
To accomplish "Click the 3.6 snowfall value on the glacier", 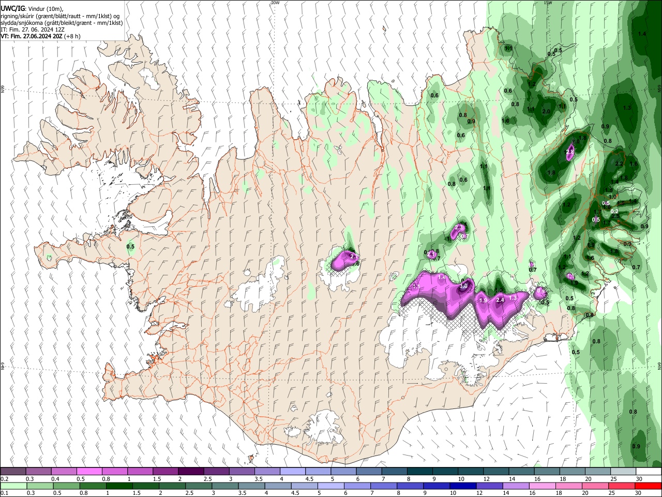I will coord(464,285).
